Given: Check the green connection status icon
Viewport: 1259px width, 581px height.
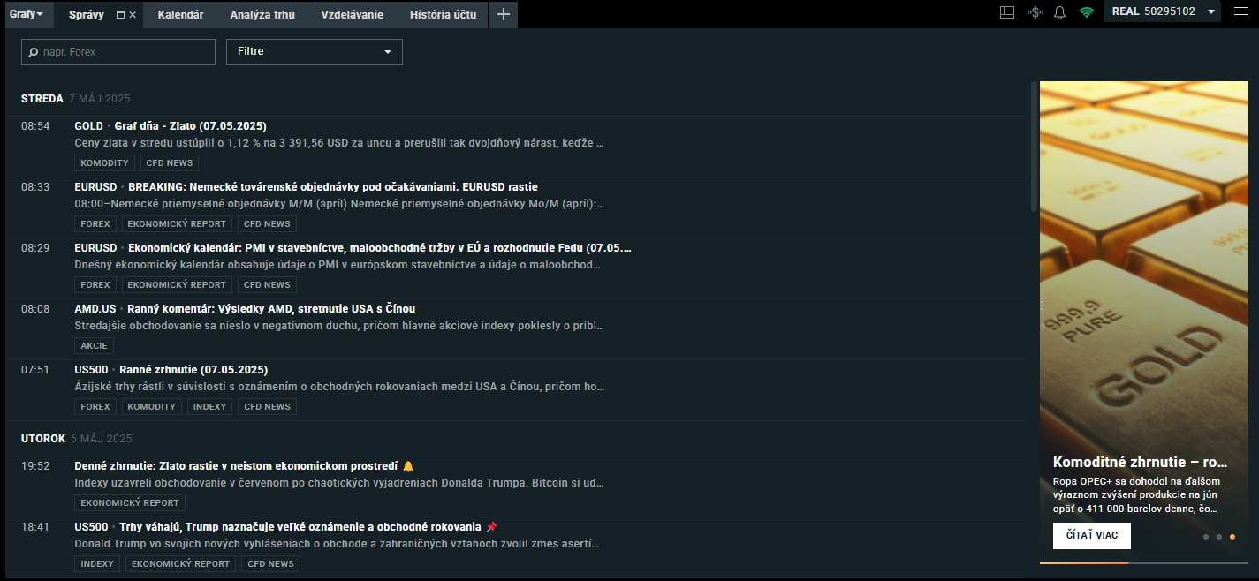Looking at the screenshot, I should pos(1086,12).
